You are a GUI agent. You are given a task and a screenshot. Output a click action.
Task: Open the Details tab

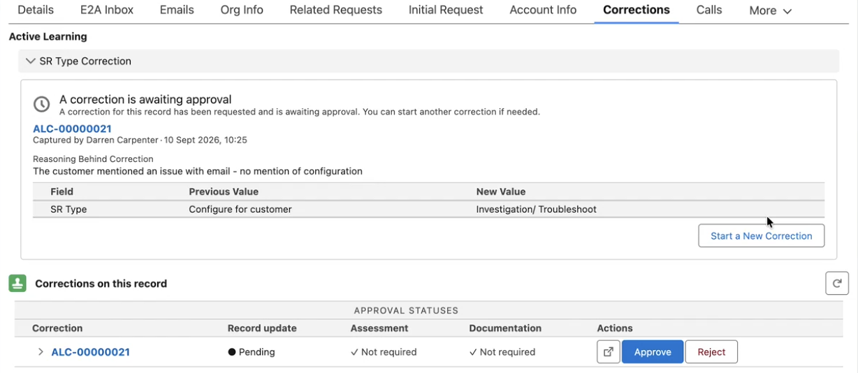click(36, 10)
